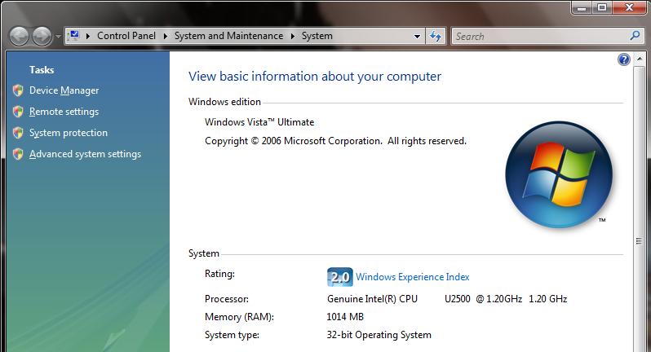Click the 'Genuine Intel(R) CPU' processor value
Screen dimensions: 651x352
point(373,299)
